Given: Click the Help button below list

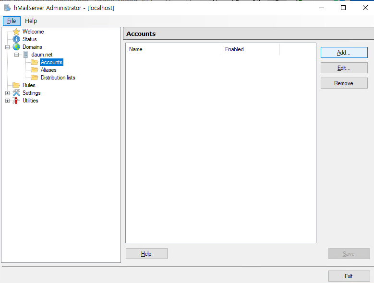Looking at the screenshot, I should [x=146, y=254].
